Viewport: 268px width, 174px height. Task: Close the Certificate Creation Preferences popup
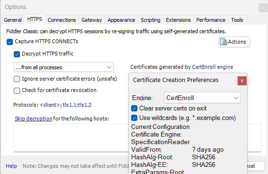(242, 81)
